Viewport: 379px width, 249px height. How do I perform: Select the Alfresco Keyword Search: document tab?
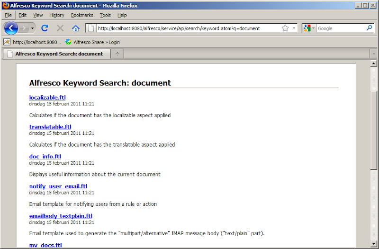56,54
